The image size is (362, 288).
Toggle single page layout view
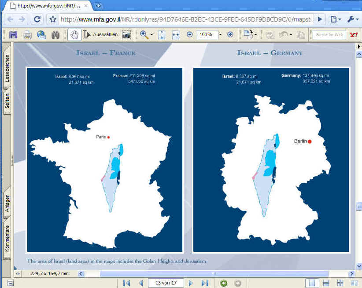311,283
